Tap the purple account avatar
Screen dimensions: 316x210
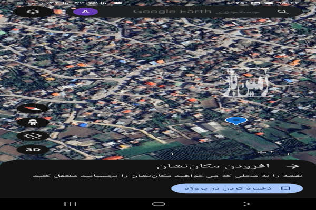(84, 12)
